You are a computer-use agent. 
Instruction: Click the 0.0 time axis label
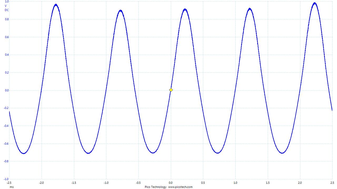coord(171,183)
